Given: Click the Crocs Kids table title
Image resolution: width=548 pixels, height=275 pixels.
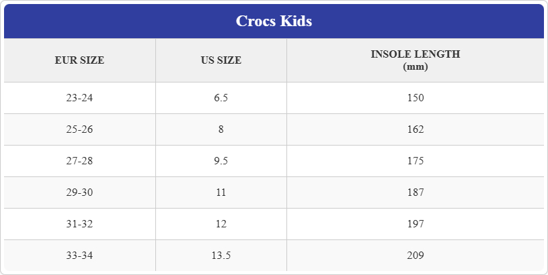Looking at the screenshot, I should click(x=274, y=21).
